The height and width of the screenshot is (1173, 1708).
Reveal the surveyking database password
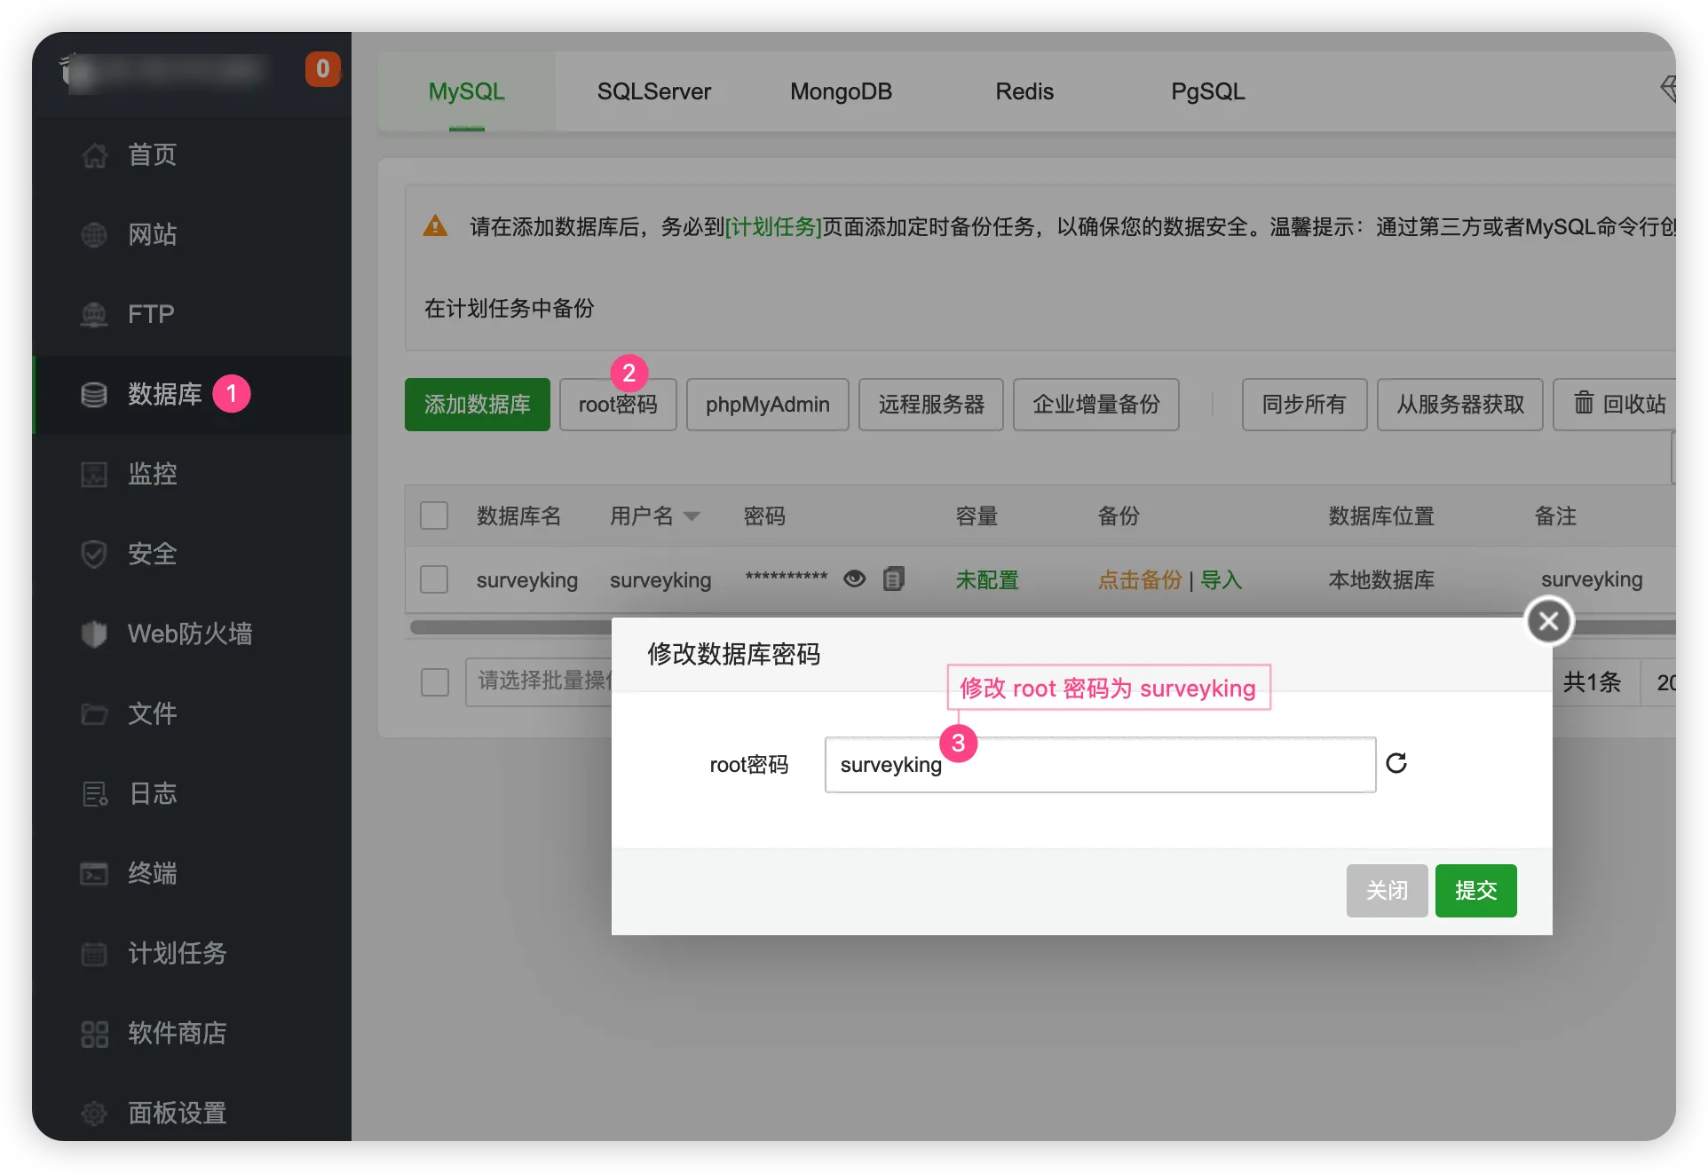[854, 579]
